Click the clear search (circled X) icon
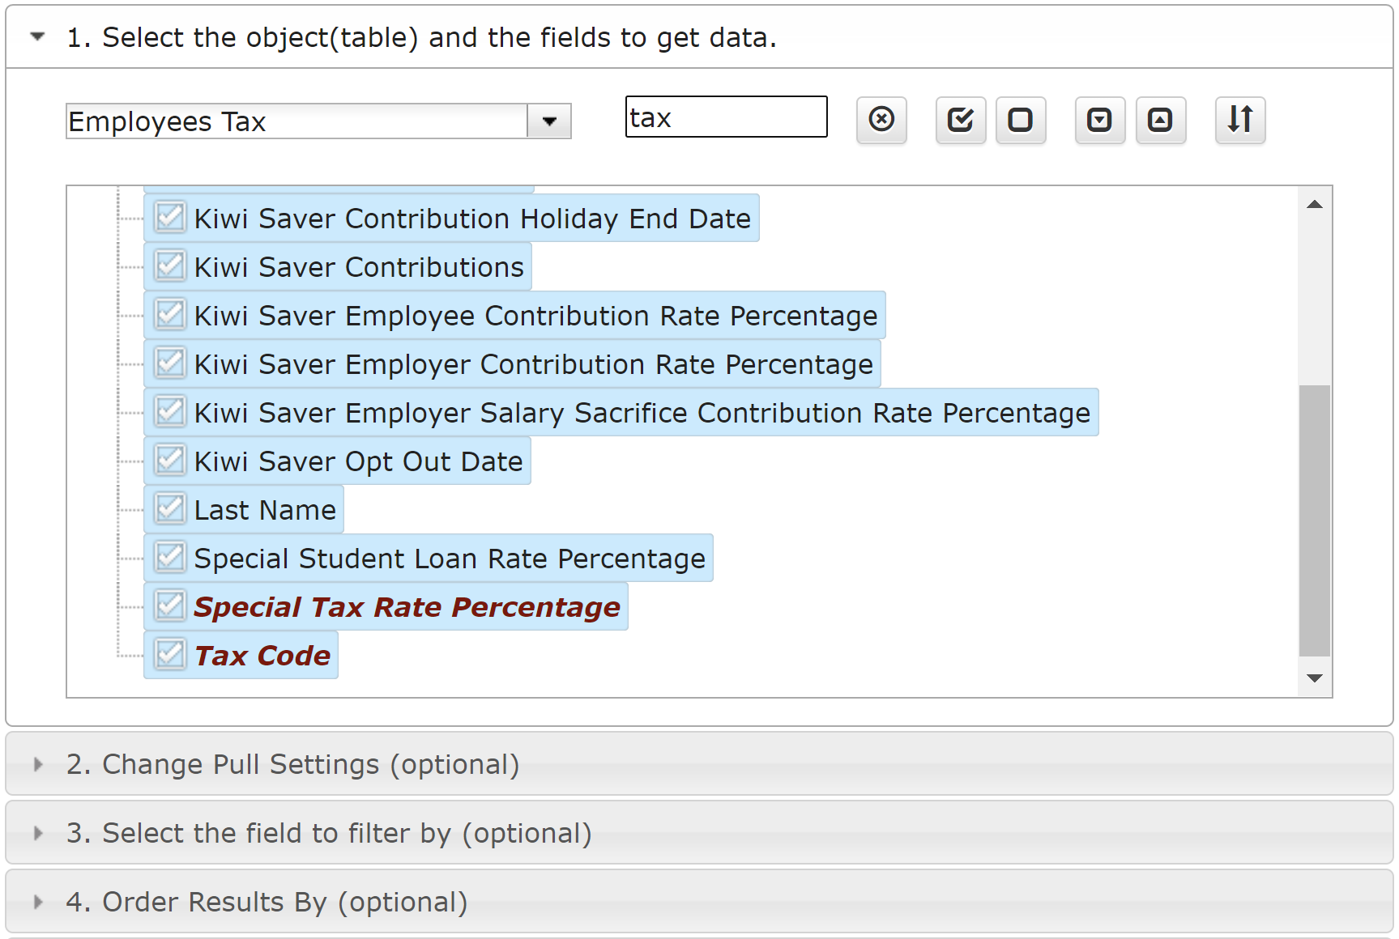Screen dimensions: 1399x939 [881, 120]
